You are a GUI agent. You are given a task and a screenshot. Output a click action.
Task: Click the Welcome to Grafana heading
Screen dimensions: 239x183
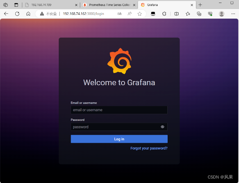(119, 83)
